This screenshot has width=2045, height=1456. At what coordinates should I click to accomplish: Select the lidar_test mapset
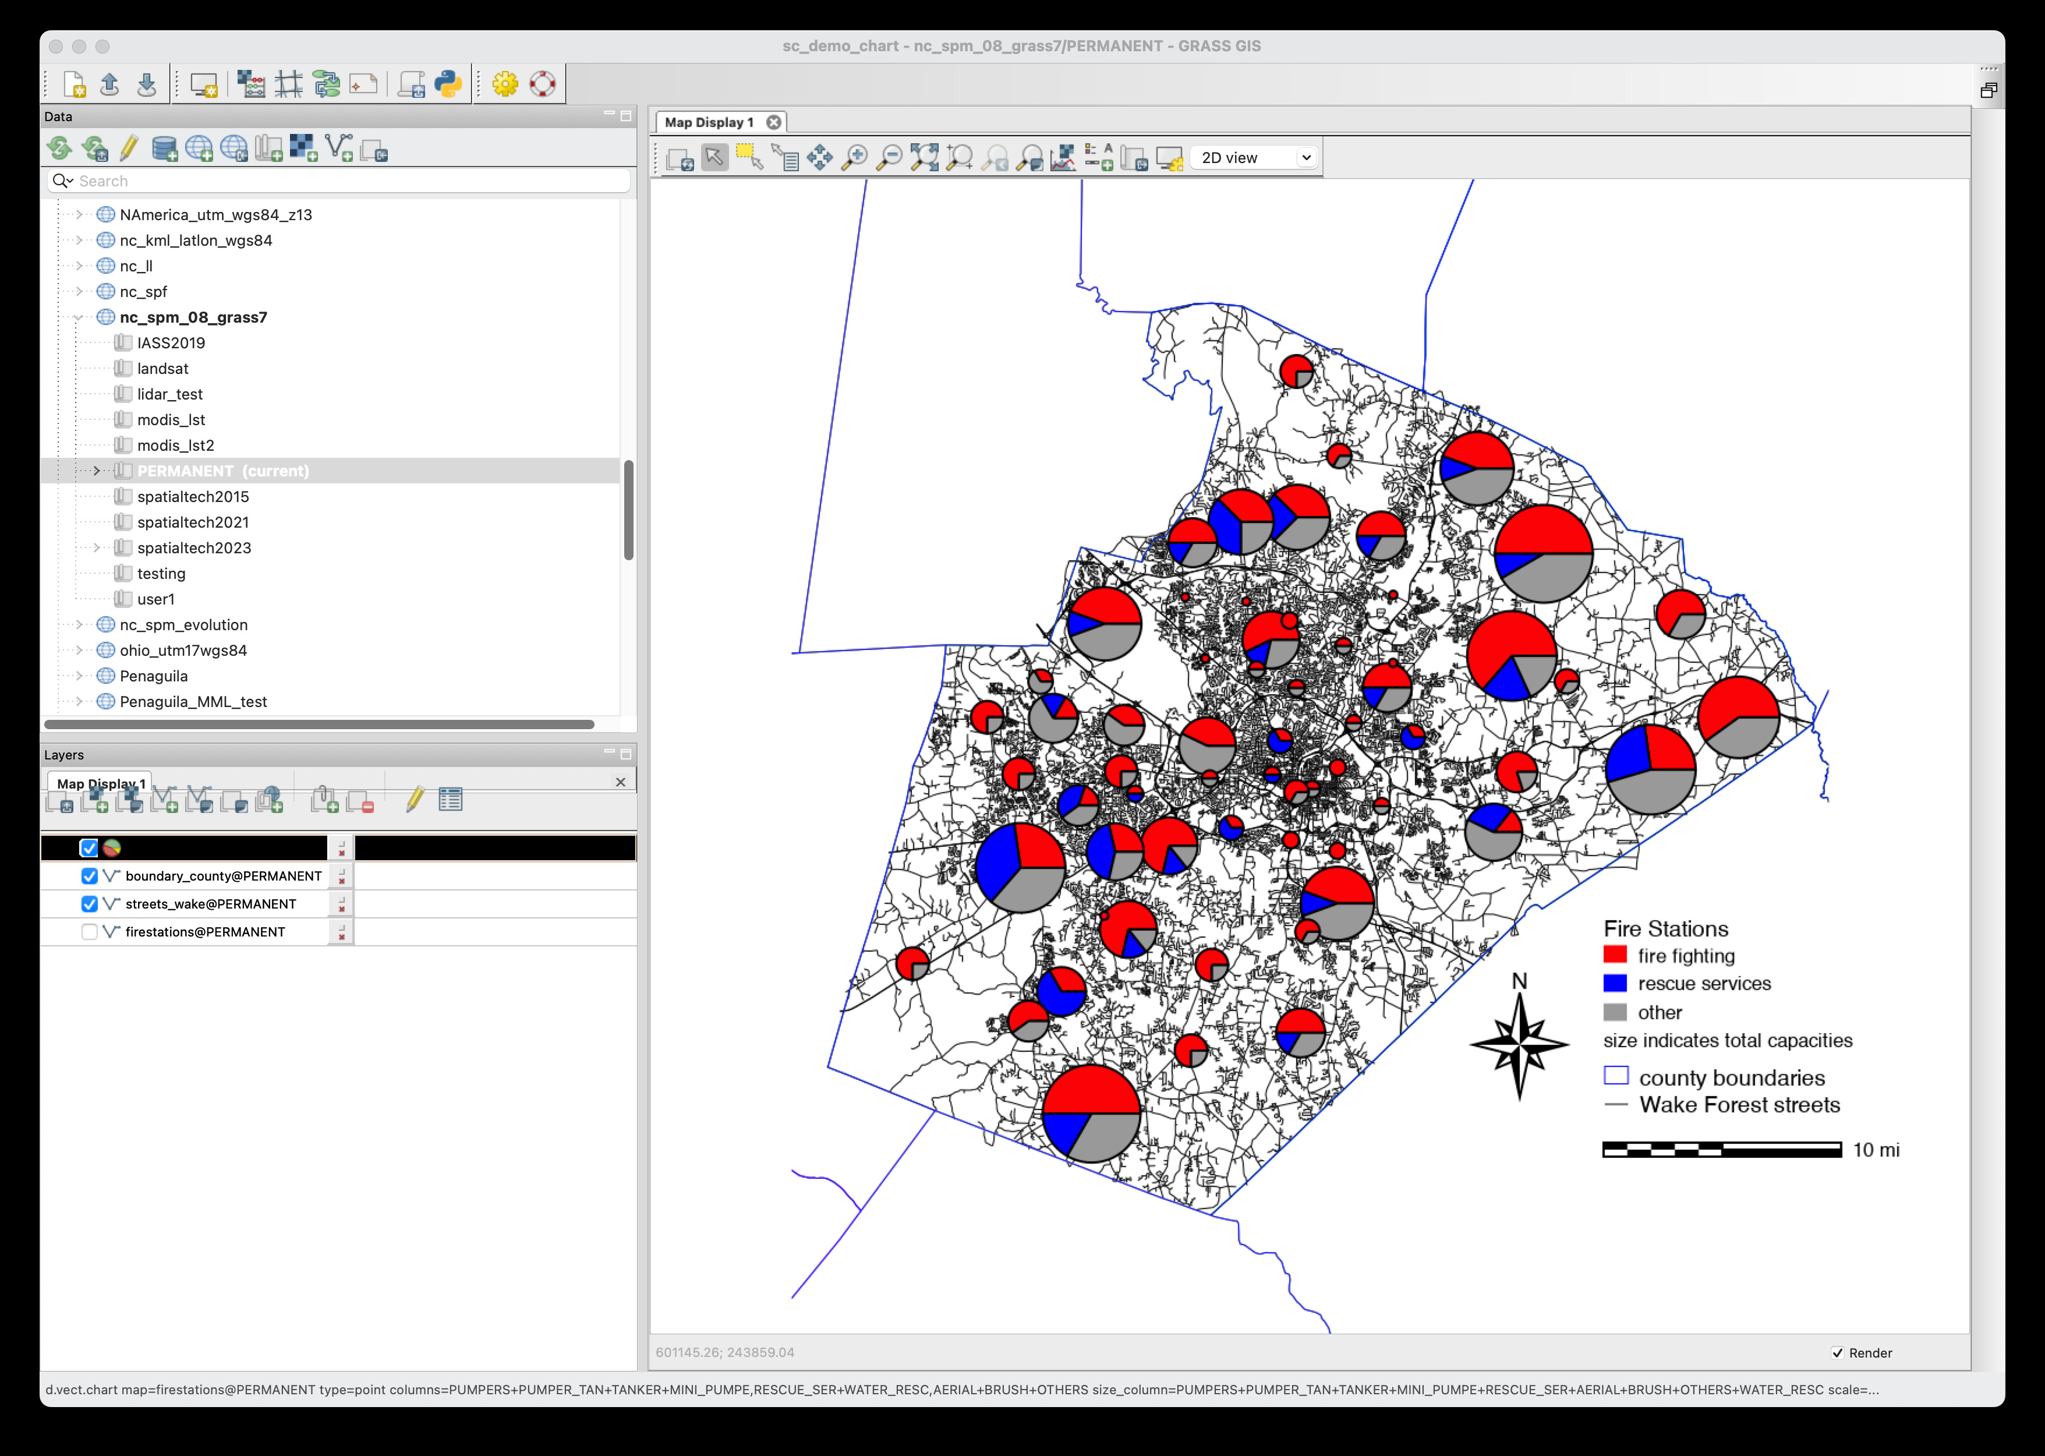click(169, 394)
